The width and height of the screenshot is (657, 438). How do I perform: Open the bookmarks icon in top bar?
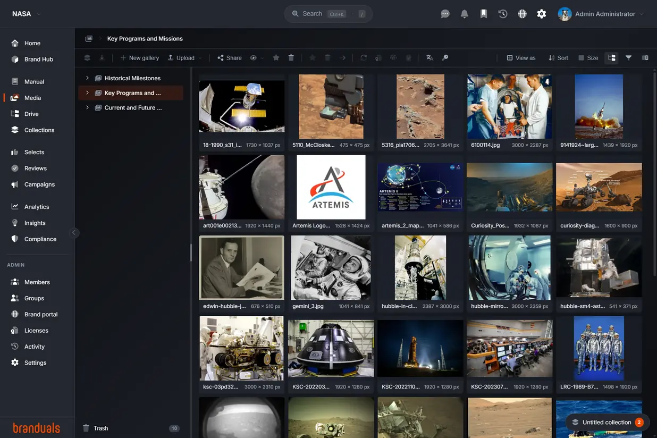484,14
